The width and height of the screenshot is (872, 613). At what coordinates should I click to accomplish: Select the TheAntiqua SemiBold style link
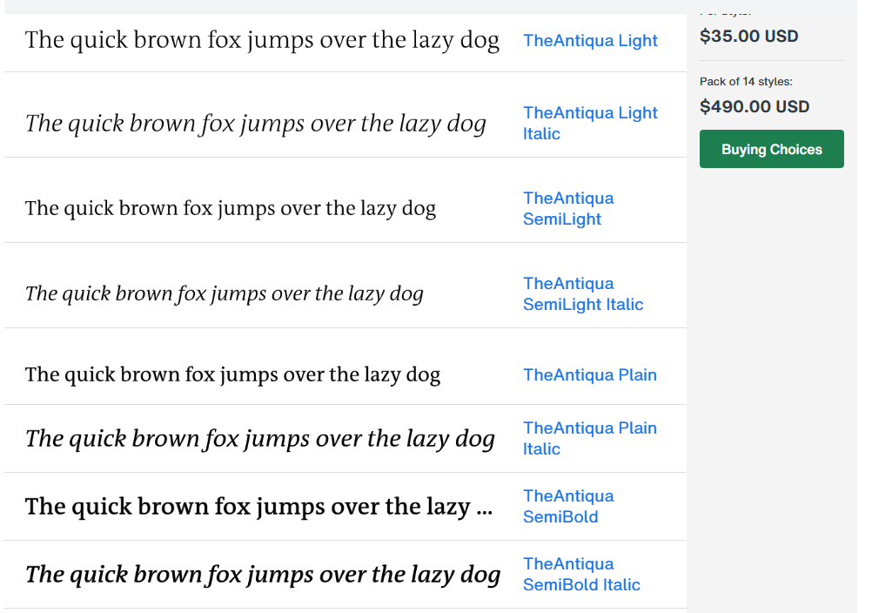568,506
